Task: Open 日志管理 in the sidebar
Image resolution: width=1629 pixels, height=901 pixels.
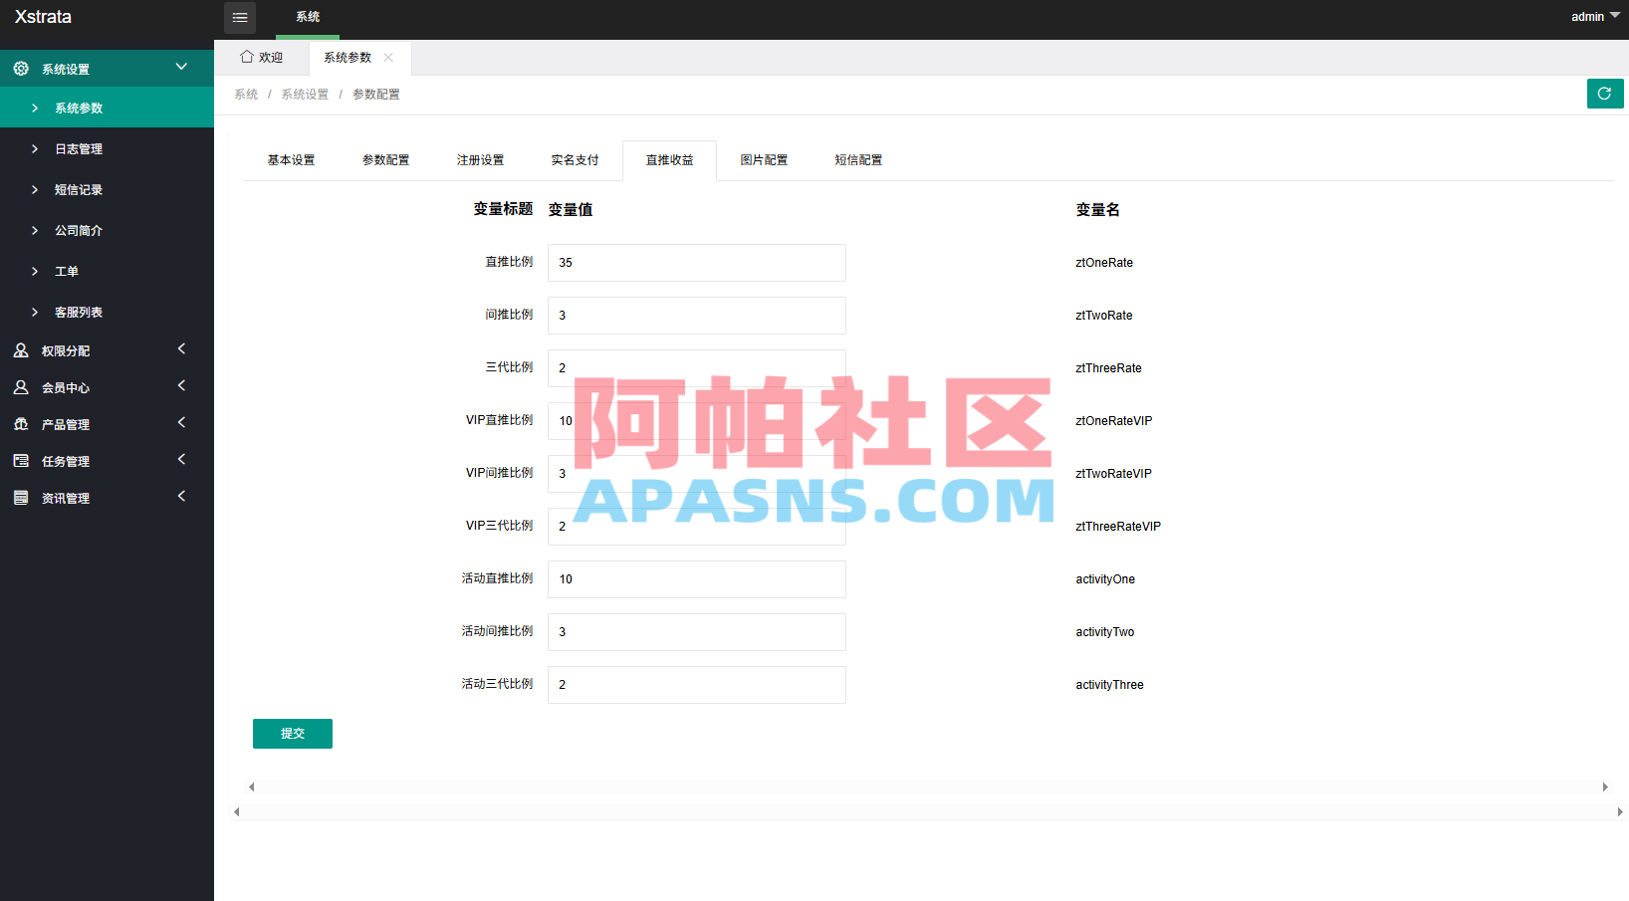Action: (107, 148)
